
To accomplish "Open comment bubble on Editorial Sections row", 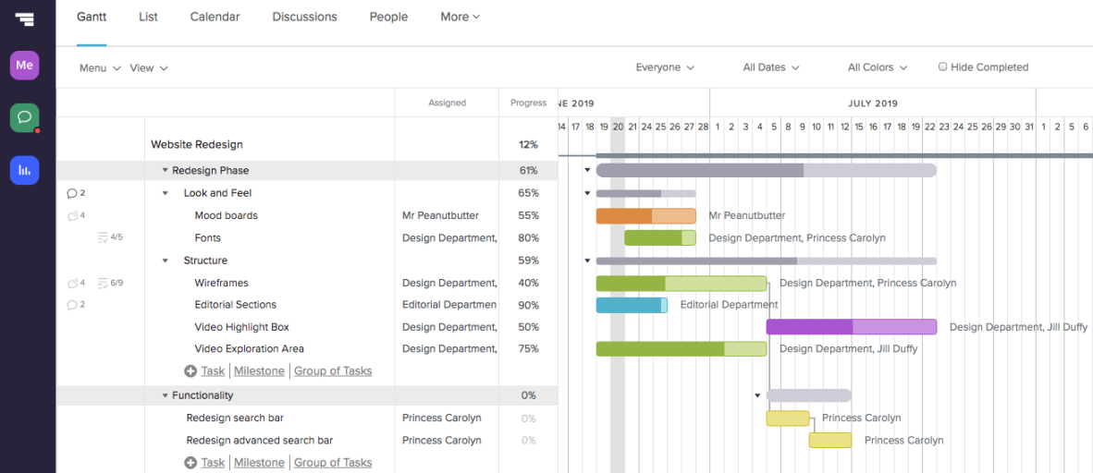I will [x=72, y=305].
